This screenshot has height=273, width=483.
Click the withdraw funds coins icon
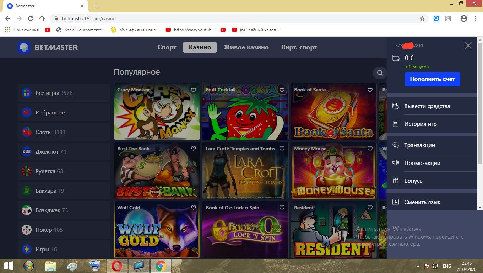pyautogui.click(x=396, y=106)
